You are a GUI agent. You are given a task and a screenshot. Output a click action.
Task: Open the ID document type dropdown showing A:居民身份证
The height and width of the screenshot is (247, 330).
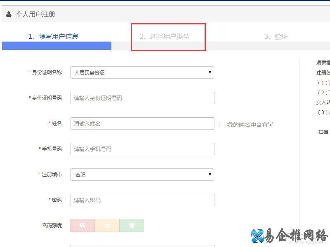(x=142, y=72)
